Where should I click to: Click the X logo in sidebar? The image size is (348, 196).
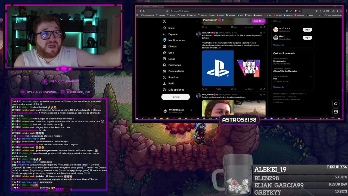[x=164, y=21]
